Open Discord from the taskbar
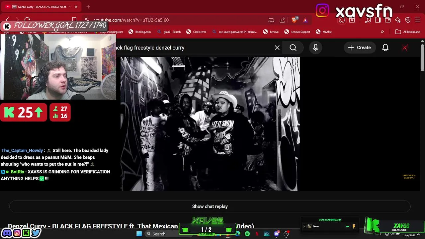Screen dimensions: 425x239 pyautogui.click(x=277, y=234)
